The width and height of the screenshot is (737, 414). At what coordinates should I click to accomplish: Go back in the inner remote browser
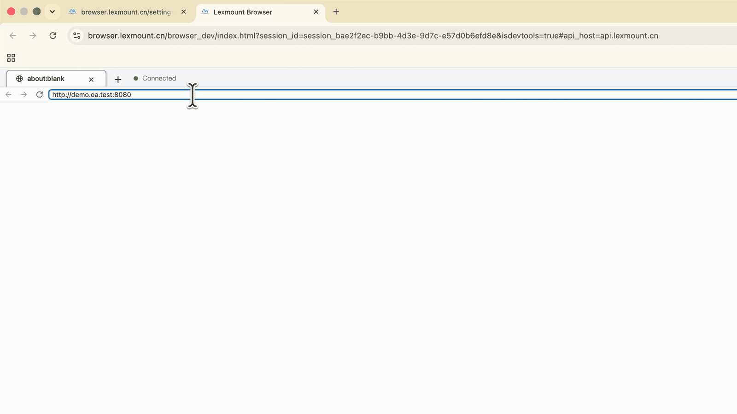[8, 94]
